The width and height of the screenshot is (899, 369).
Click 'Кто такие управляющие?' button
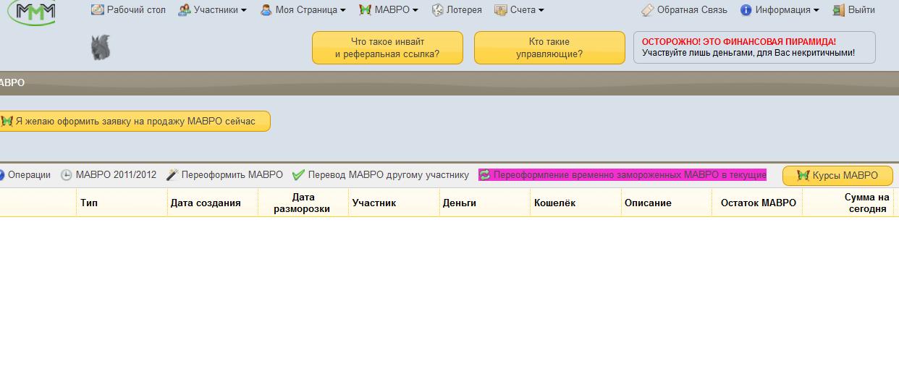(x=549, y=48)
